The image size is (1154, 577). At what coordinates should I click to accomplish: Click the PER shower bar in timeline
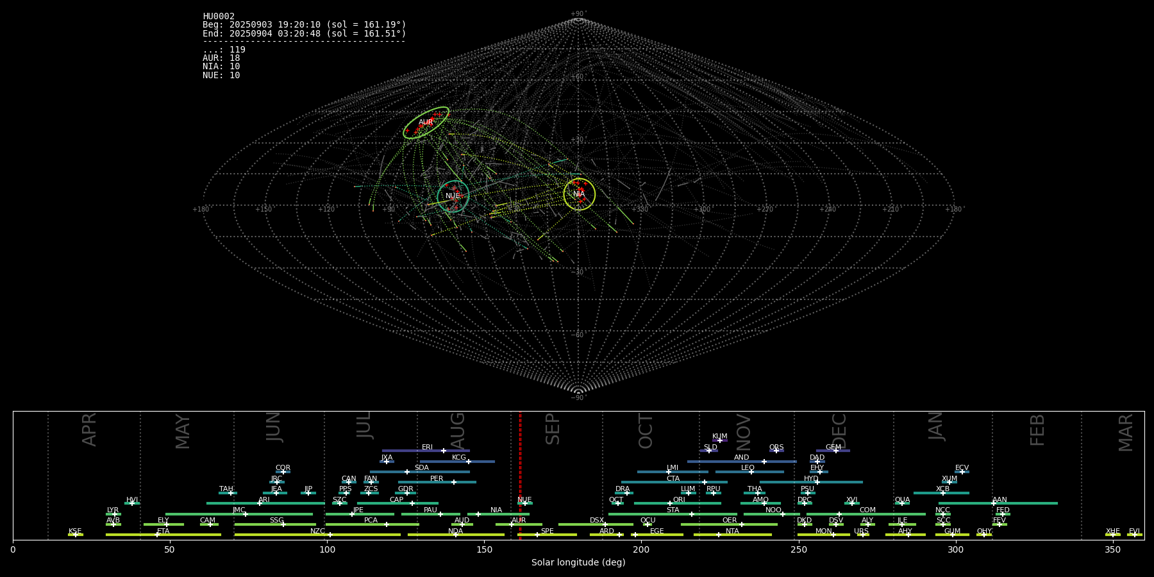click(x=437, y=482)
